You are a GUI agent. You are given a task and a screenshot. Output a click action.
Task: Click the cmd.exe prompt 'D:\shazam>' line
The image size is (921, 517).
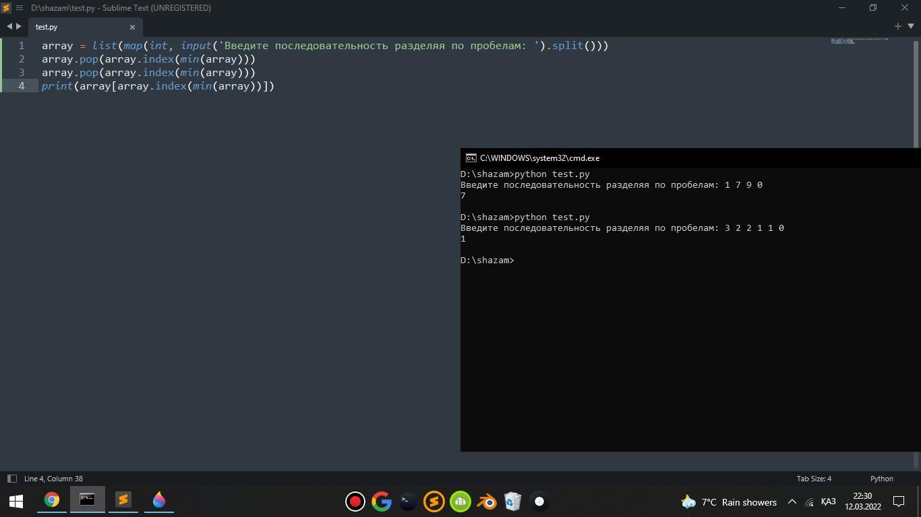[487, 261]
